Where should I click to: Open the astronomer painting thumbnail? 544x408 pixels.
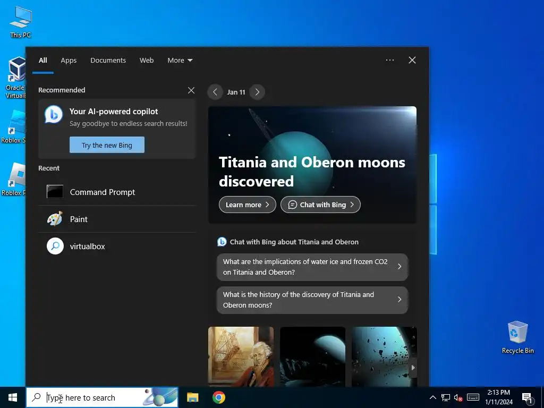click(241, 356)
